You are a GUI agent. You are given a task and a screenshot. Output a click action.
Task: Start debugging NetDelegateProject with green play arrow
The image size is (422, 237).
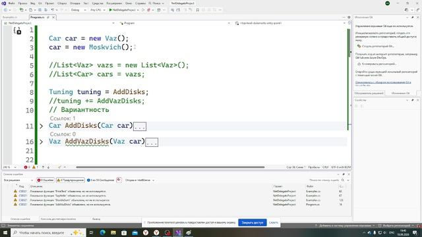click(110, 10)
